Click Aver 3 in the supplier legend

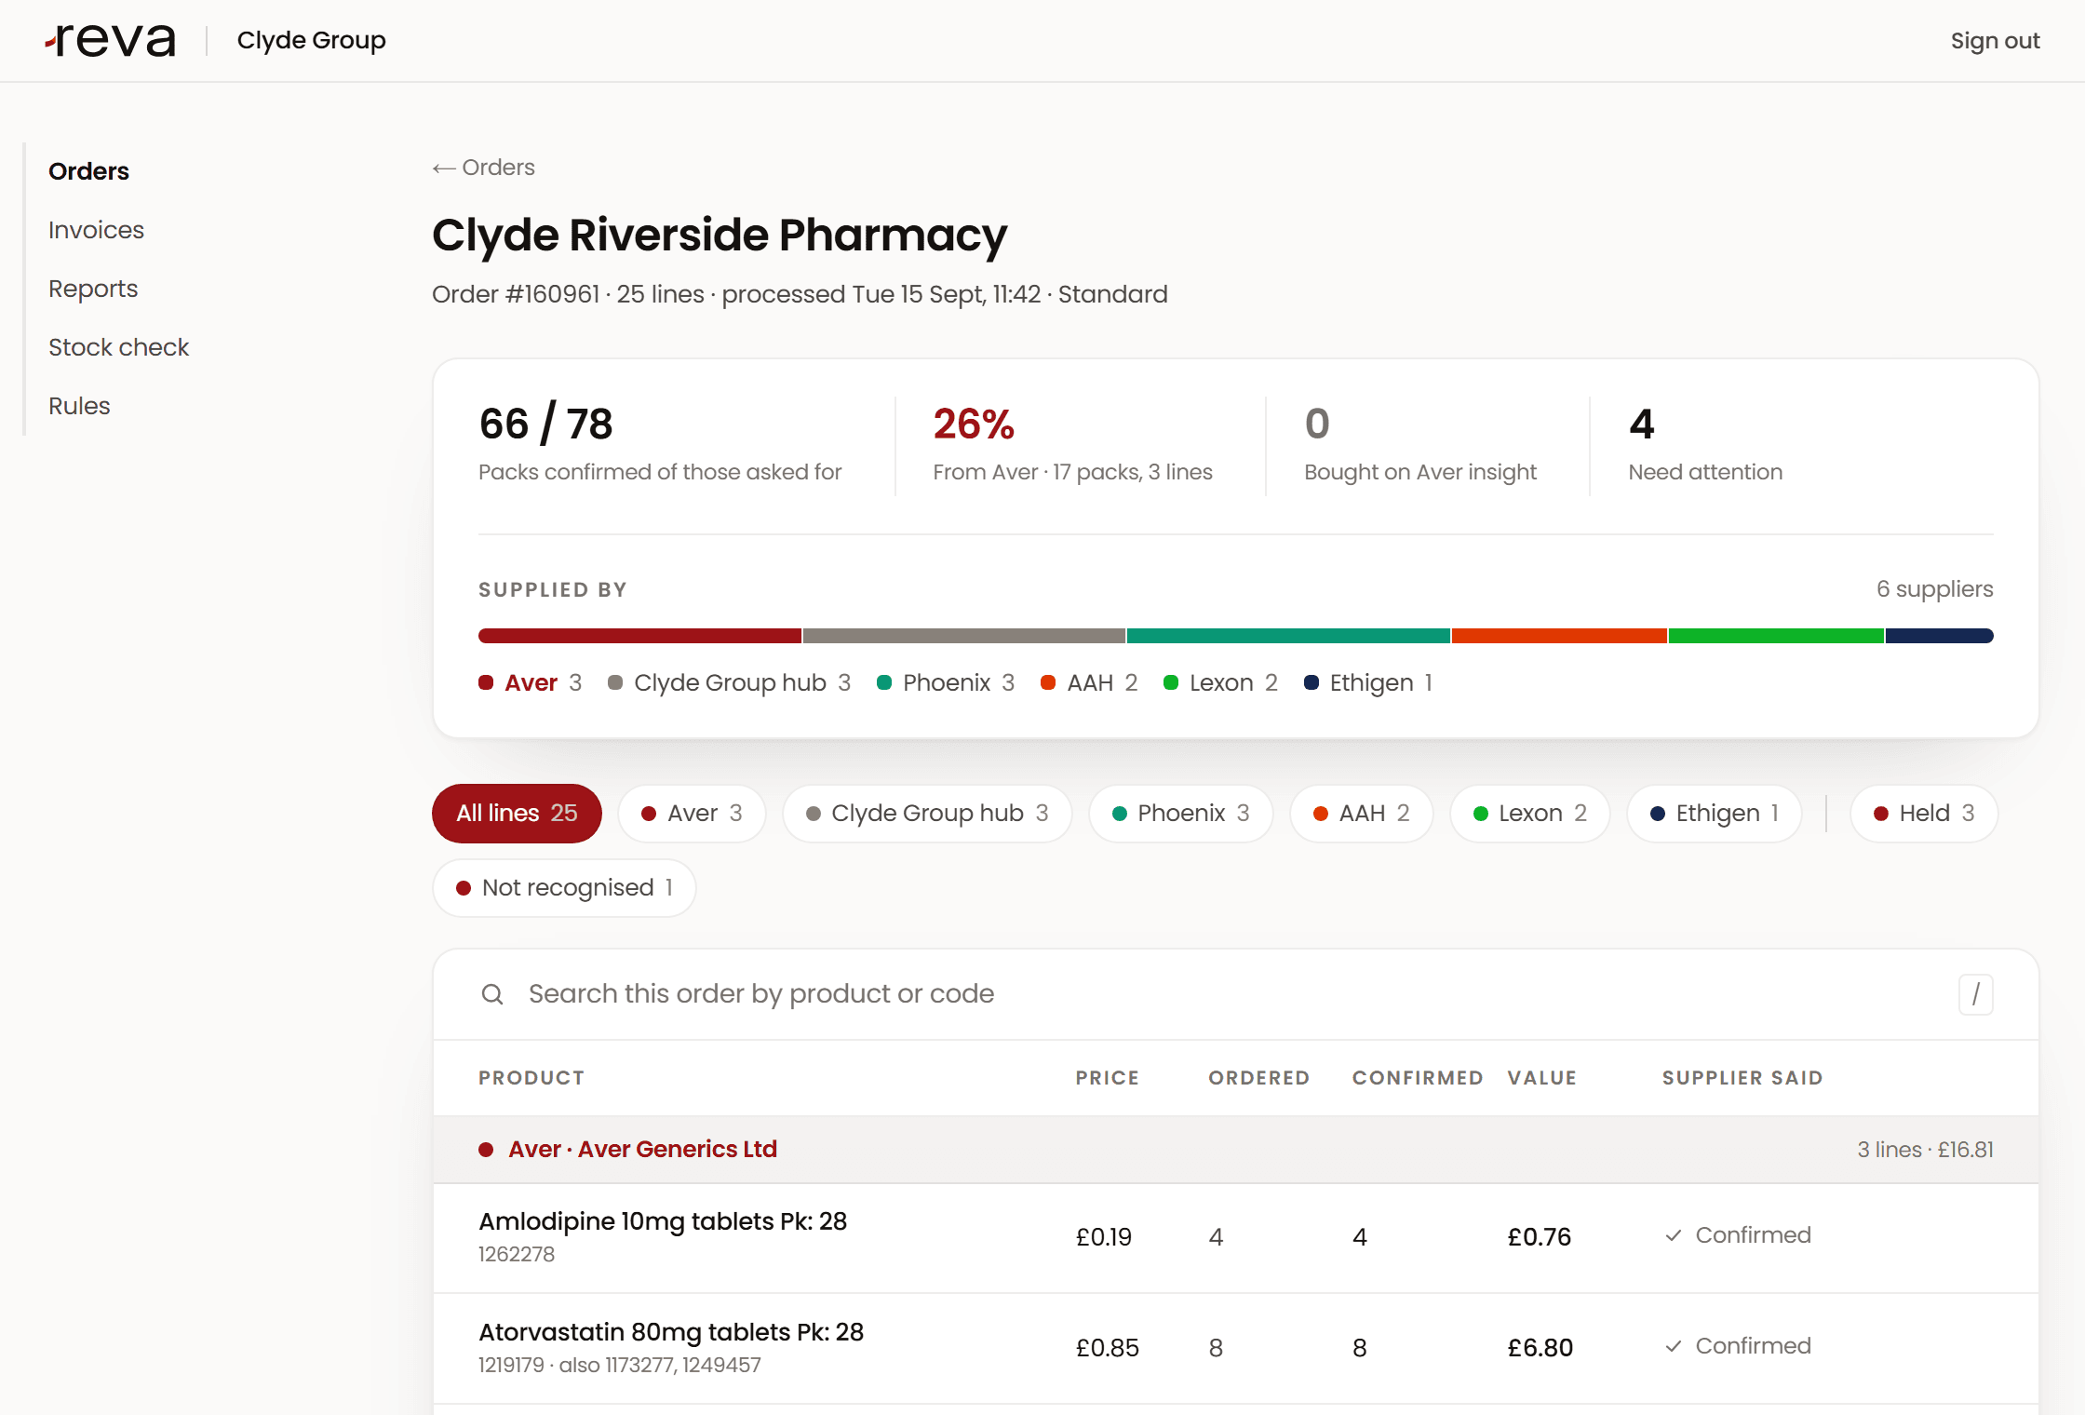[x=531, y=683]
